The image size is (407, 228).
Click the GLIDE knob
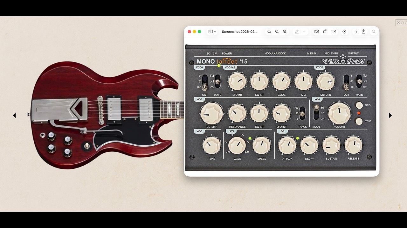click(281, 81)
